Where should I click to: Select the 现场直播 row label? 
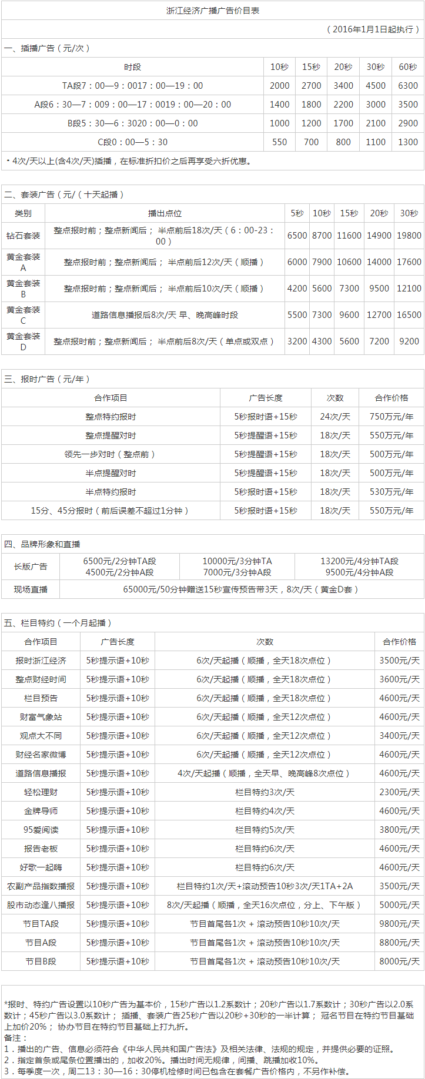[x=31, y=589]
